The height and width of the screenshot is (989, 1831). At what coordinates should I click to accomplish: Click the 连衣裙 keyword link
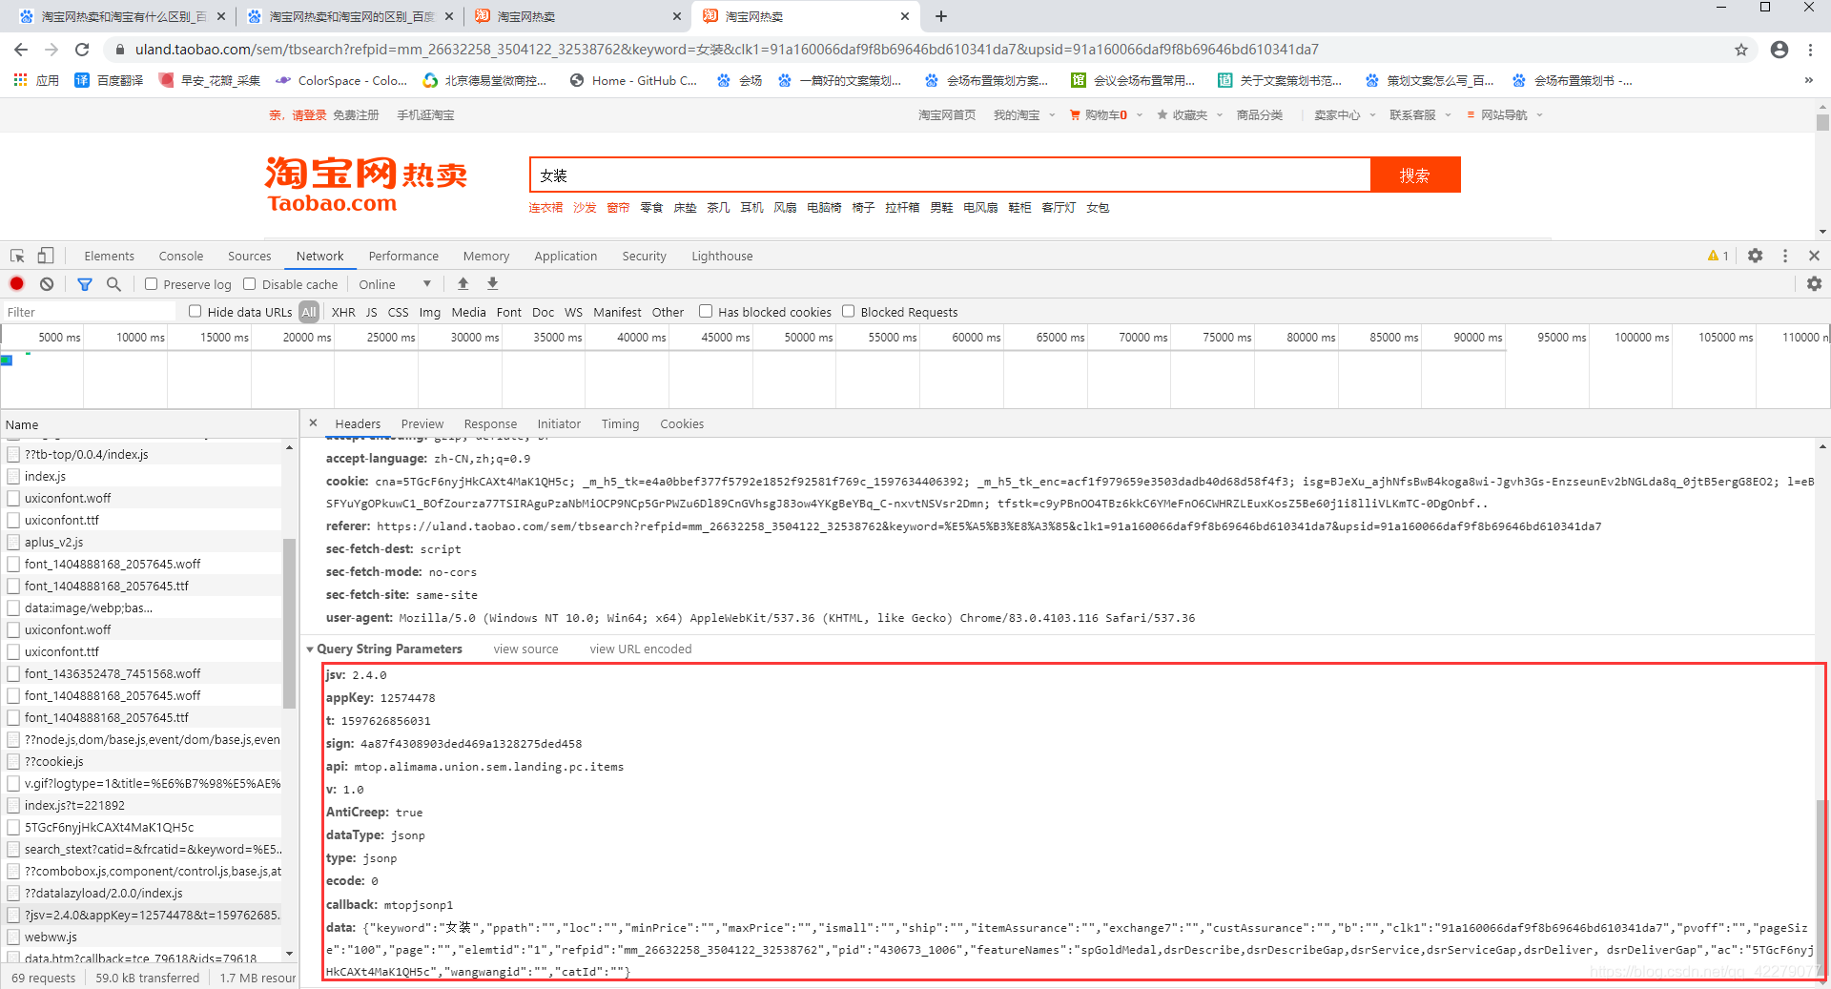545,207
